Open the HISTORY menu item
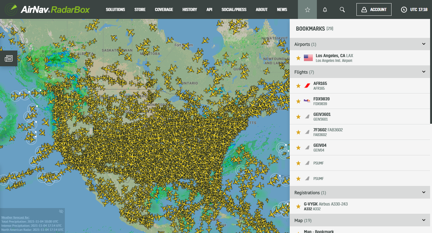This screenshot has width=432, height=233. coord(190,9)
